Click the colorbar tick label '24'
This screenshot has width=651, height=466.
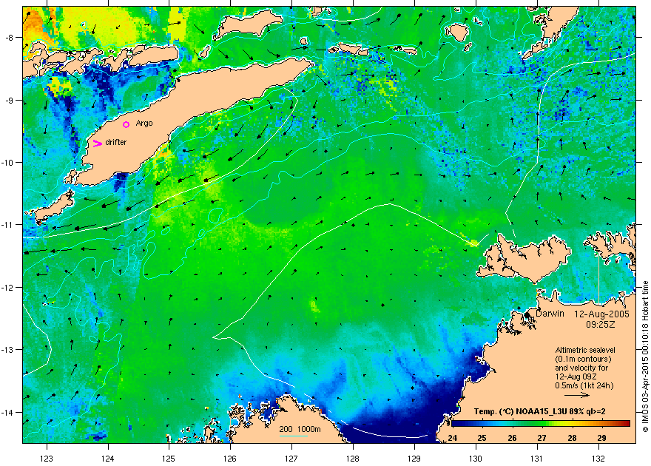pyautogui.click(x=453, y=438)
